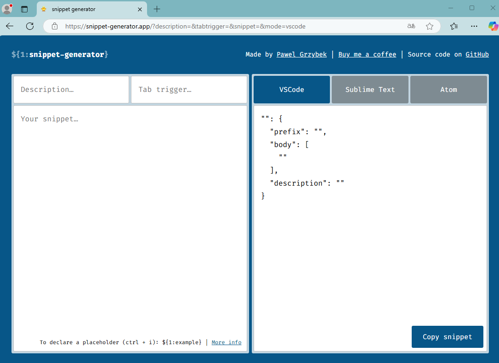Image resolution: width=499 pixels, height=363 pixels.
Task: Click the translate page icon
Action: click(x=411, y=26)
